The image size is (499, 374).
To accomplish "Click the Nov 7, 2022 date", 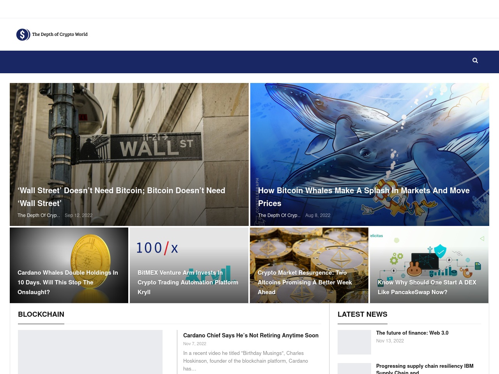I will (x=195, y=344).
